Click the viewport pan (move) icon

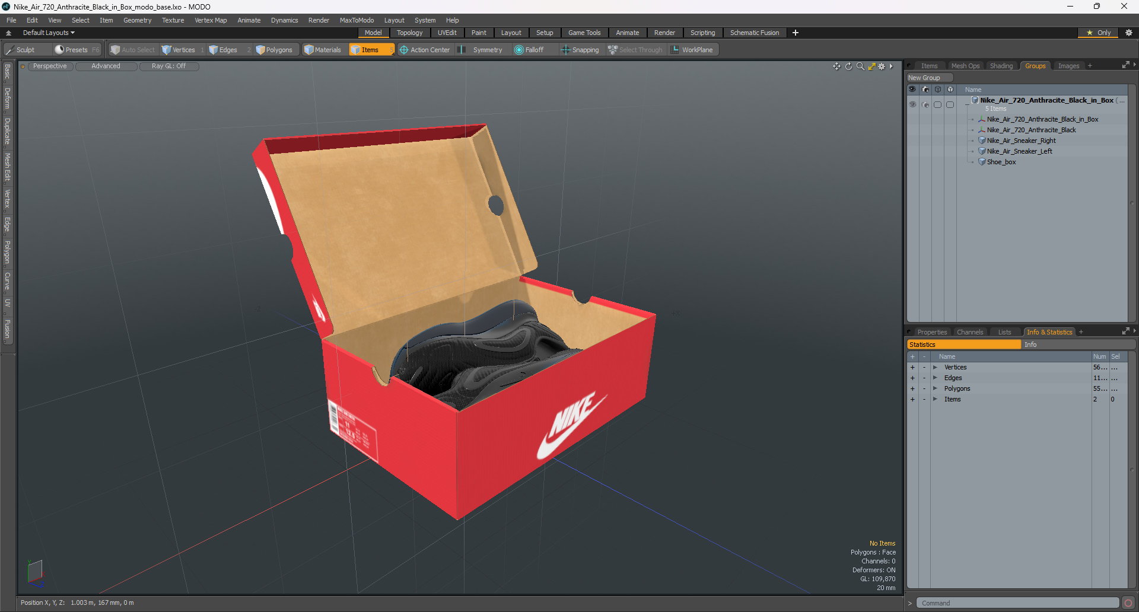click(836, 66)
